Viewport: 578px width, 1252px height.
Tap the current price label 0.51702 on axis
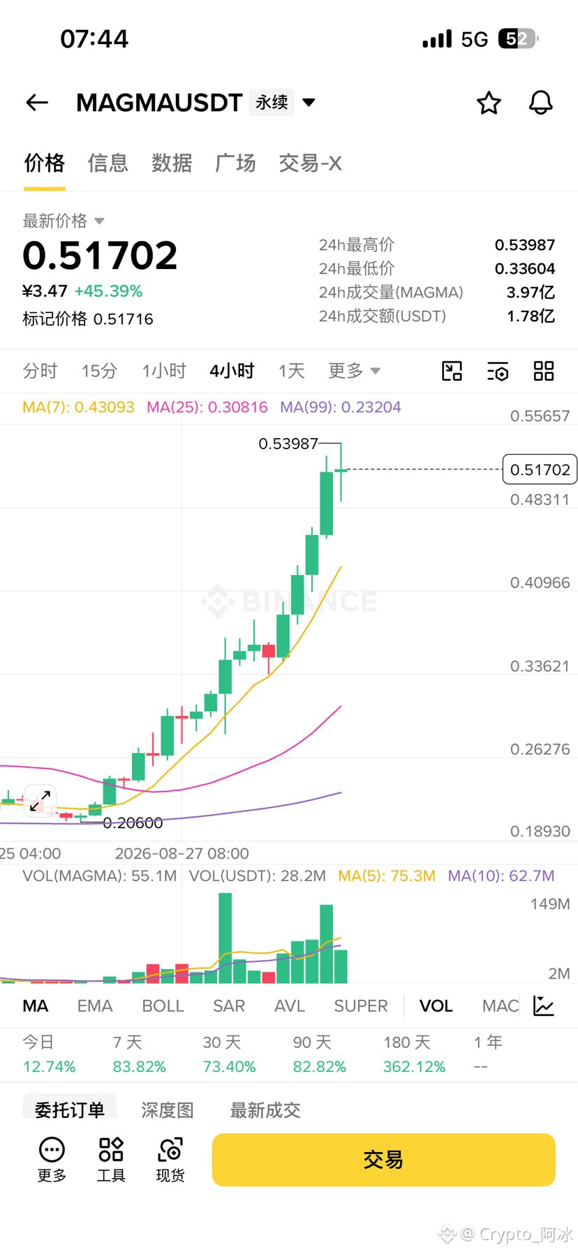(540, 469)
